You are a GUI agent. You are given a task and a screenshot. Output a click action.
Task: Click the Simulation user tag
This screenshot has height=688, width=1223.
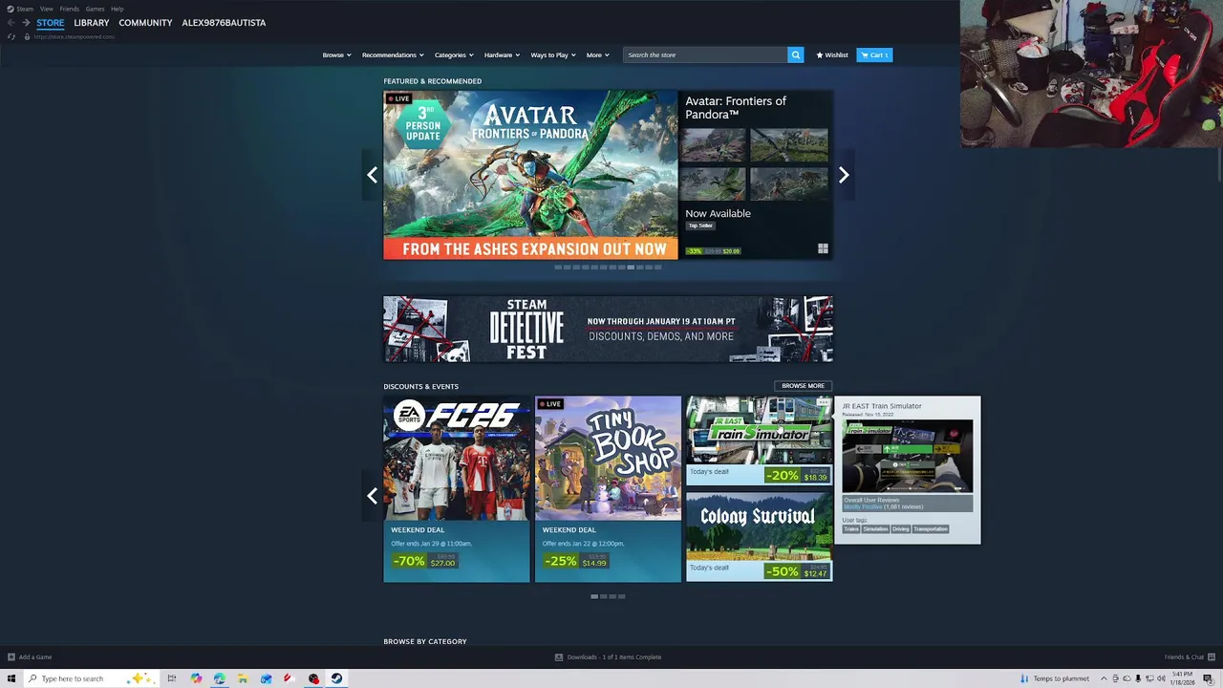pos(876,528)
